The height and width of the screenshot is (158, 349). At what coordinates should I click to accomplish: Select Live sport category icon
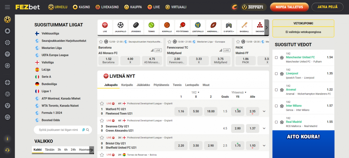105,27
